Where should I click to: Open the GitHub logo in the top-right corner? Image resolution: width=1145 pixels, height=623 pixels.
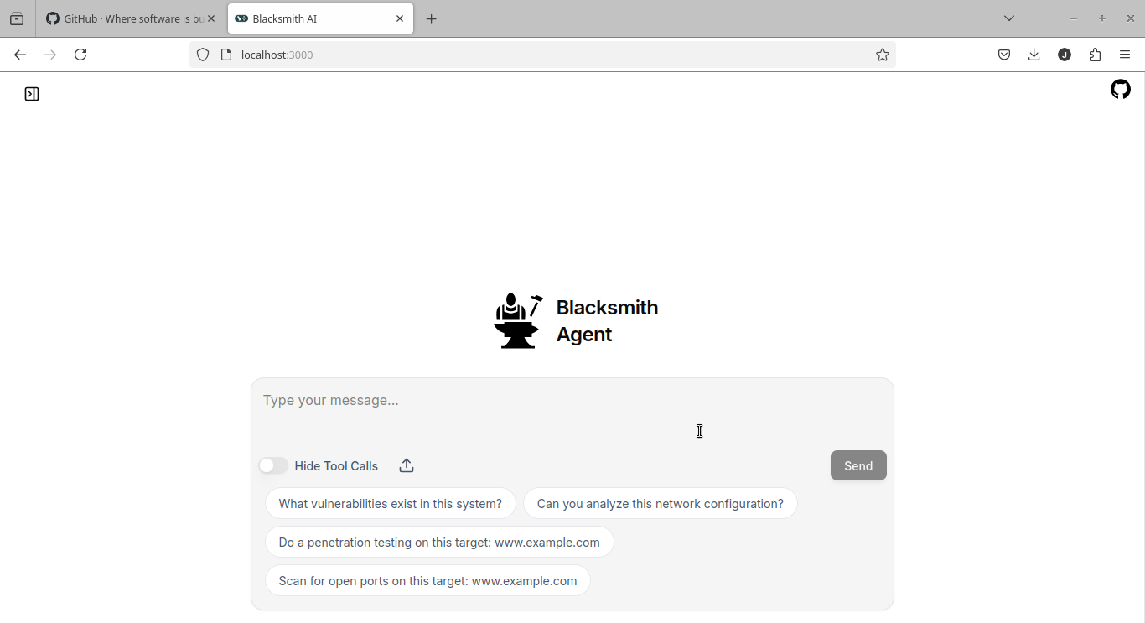[1121, 89]
